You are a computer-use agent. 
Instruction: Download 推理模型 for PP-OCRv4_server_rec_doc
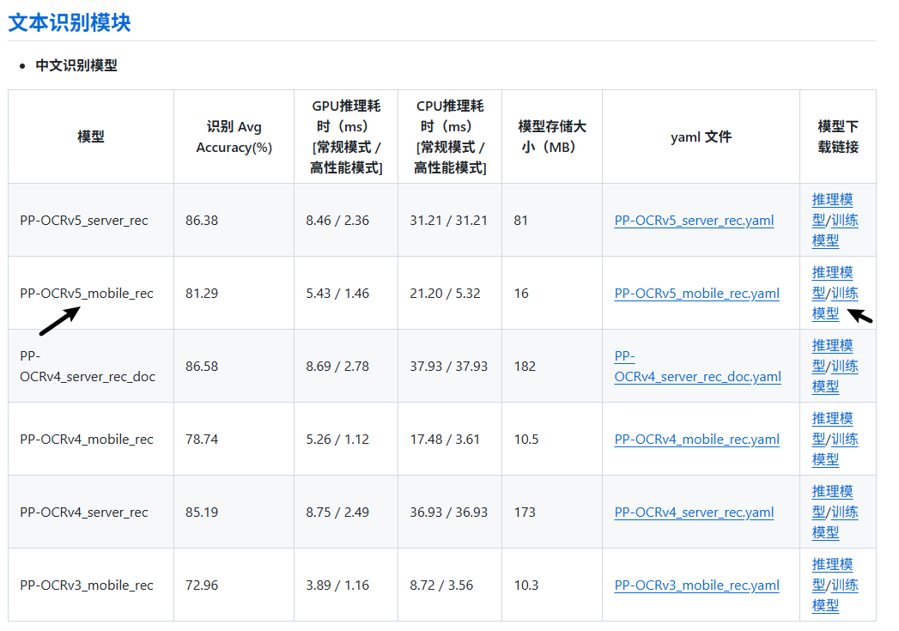point(832,346)
